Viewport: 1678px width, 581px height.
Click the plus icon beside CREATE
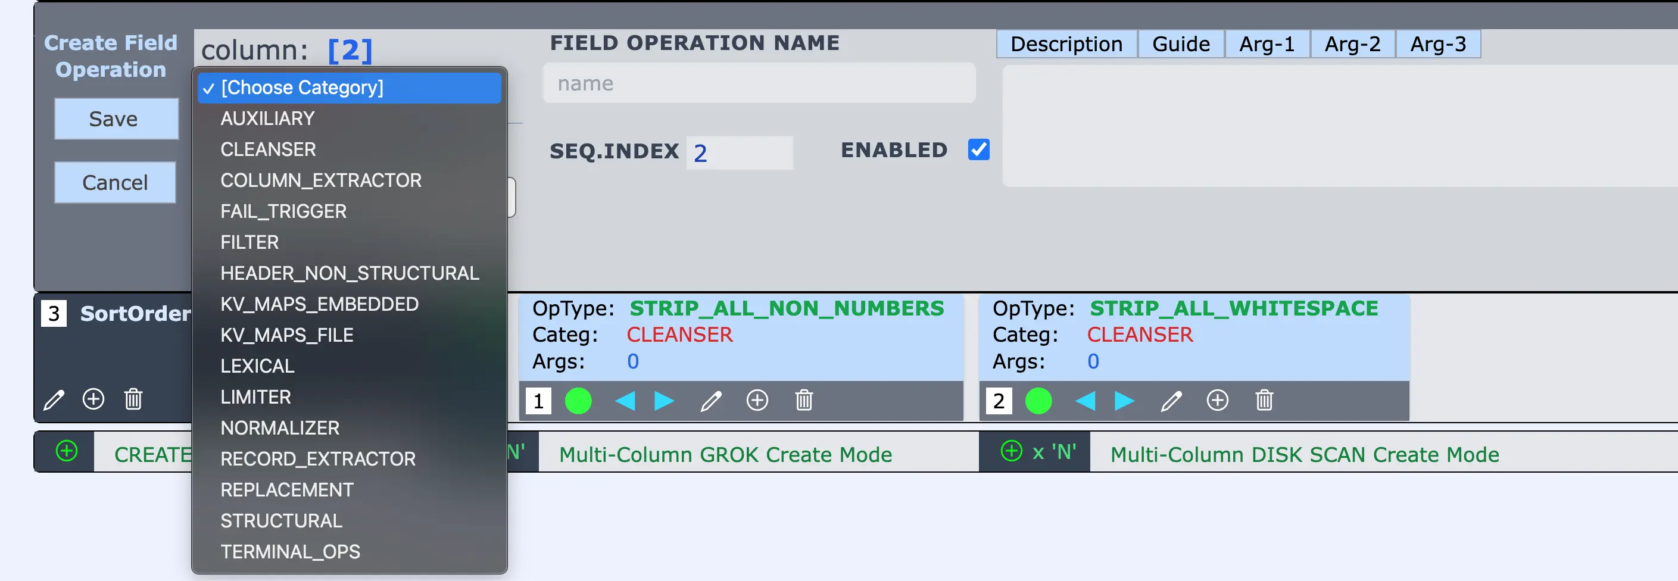click(67, 451)
